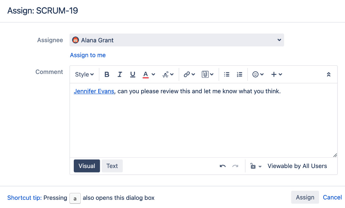Undo the last edit in the editor
Screen dimensions: 345x208
223,166
